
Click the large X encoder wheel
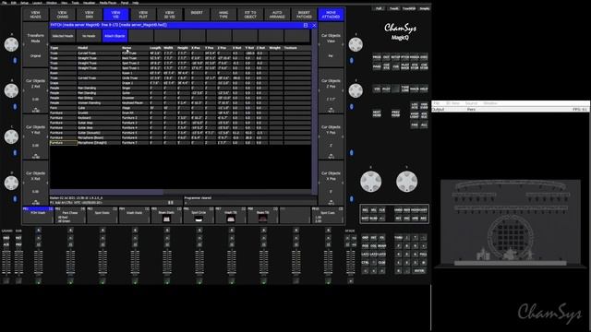point(371,182)
